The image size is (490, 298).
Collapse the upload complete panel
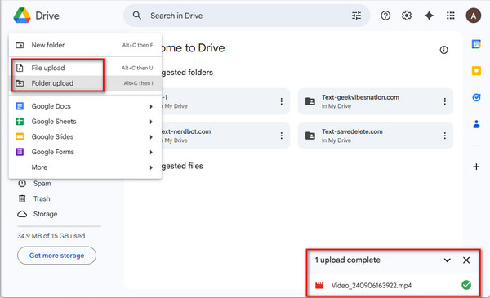pyautogui.click(x=448, y=260)
